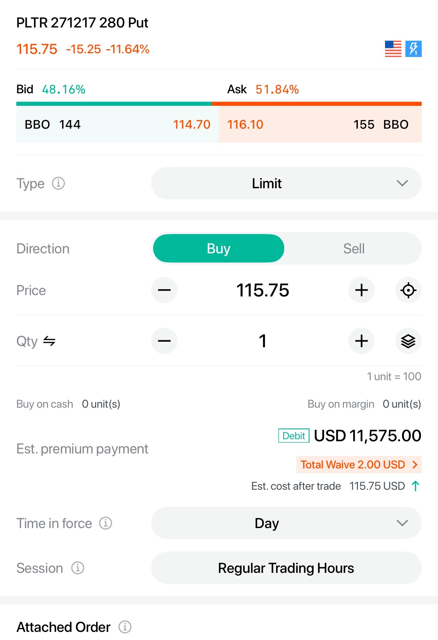The image size is (438, 640).
Task: Tap the price crosshair target icon
Action: click(x=408, y=290)
